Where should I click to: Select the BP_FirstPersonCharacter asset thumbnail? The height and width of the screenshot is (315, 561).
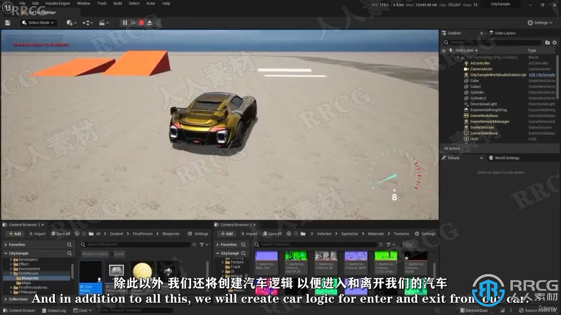click(x=90, y=277)
